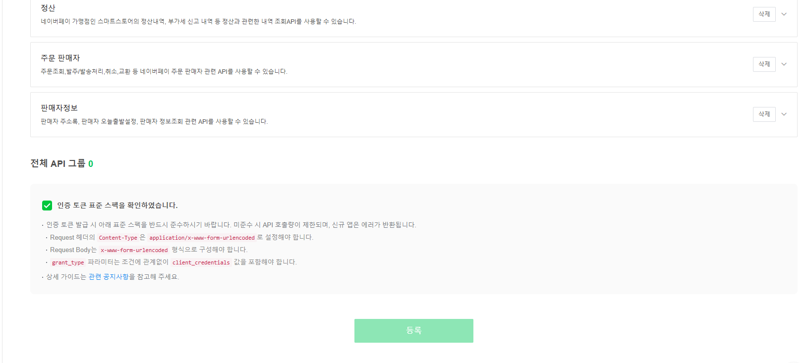Click the Content-Type code snippet
808x363 pixels.
[x=118, y=238]
